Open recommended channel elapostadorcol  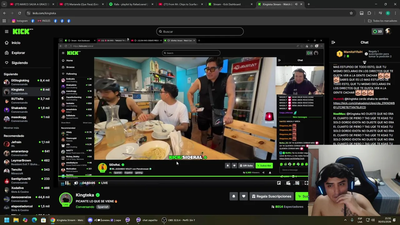[x=27, y=208]
